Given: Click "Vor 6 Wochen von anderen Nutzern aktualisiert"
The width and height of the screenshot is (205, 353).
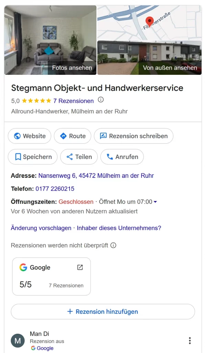Looking at the screenshot, I should coord(74,211).
